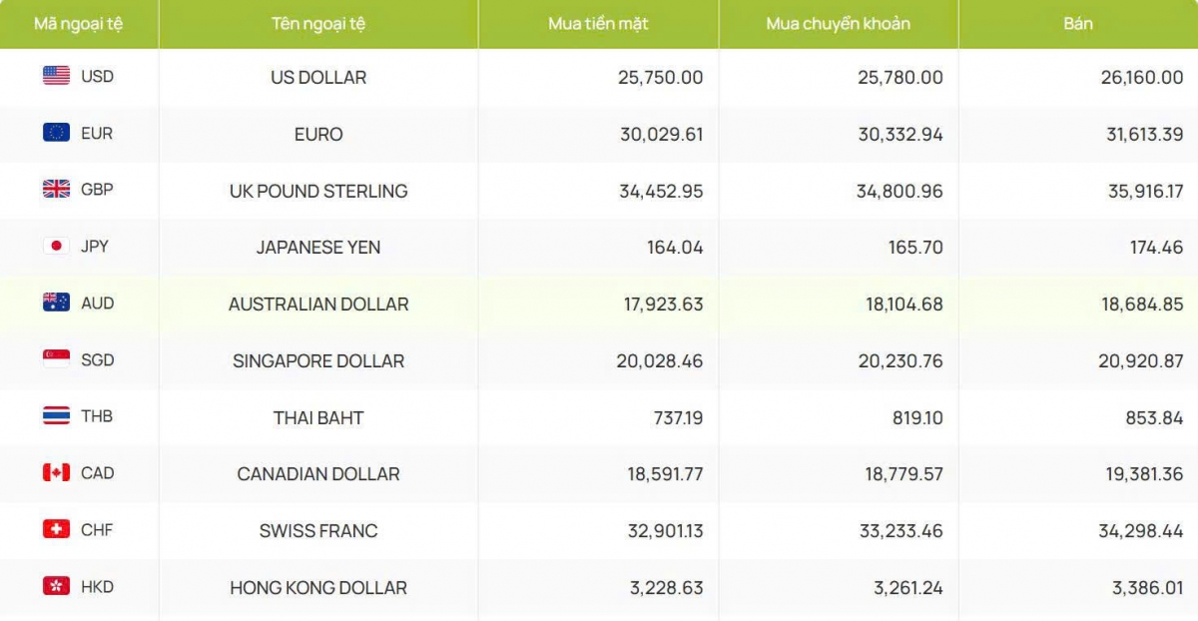Screen dimensions: 1198x621
Task: Click the Switzerland flag icon
Action: click(56, 529)
